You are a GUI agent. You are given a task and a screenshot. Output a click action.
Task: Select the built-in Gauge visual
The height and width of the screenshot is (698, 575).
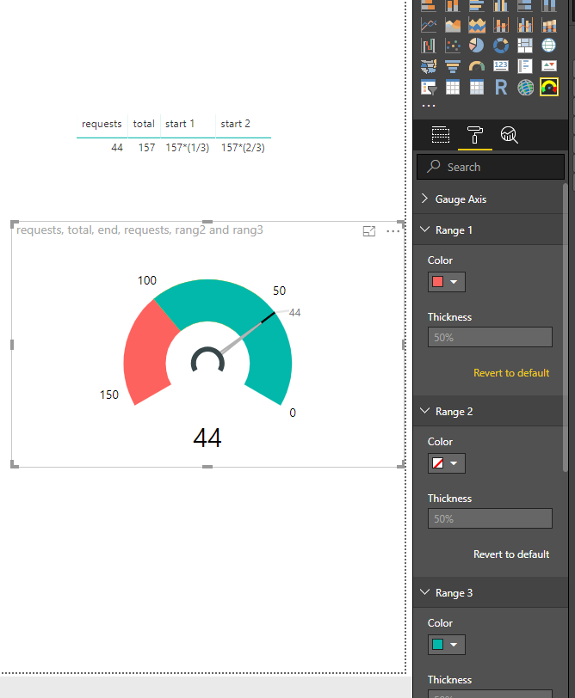(477, 66)
